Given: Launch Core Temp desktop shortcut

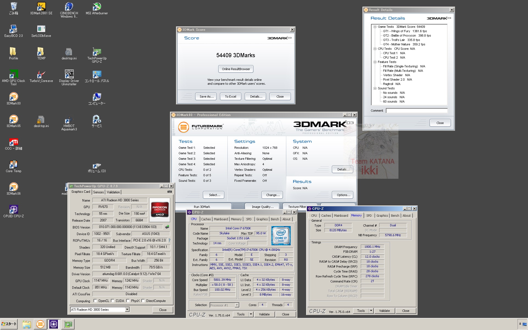Looking at the screenshot, I should (13, 166).
